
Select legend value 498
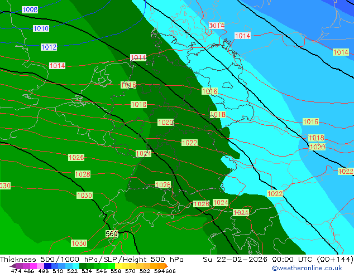(x=44, y=271)
